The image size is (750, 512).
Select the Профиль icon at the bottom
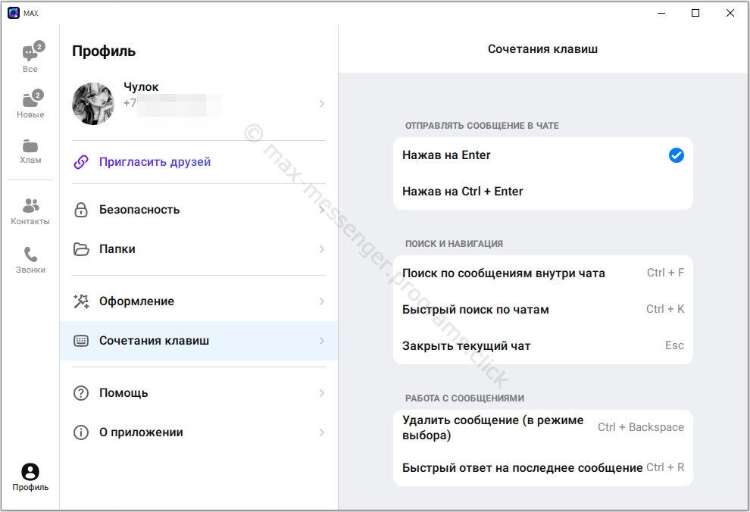pos(30,471)
